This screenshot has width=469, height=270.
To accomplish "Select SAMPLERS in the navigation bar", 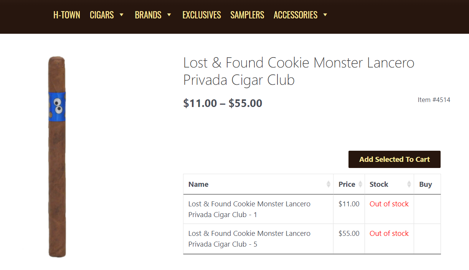I will coord(247,15).
